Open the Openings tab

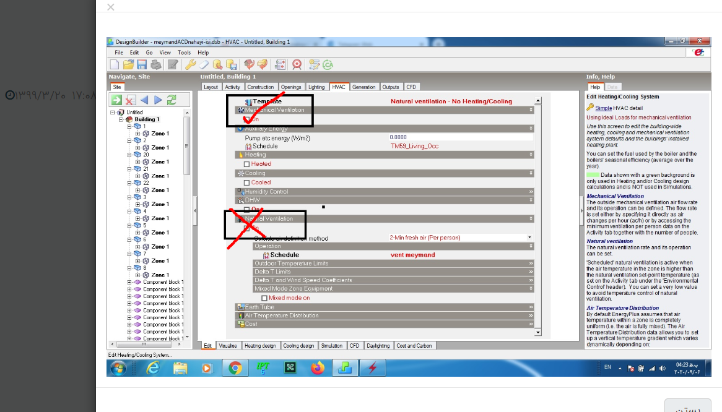(x=291, y=87)
